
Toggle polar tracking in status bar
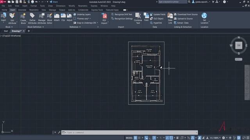pos(154,138)
